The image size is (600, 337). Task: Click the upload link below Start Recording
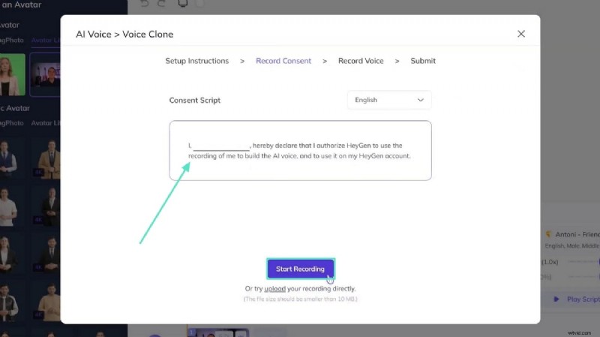[274, 289]
